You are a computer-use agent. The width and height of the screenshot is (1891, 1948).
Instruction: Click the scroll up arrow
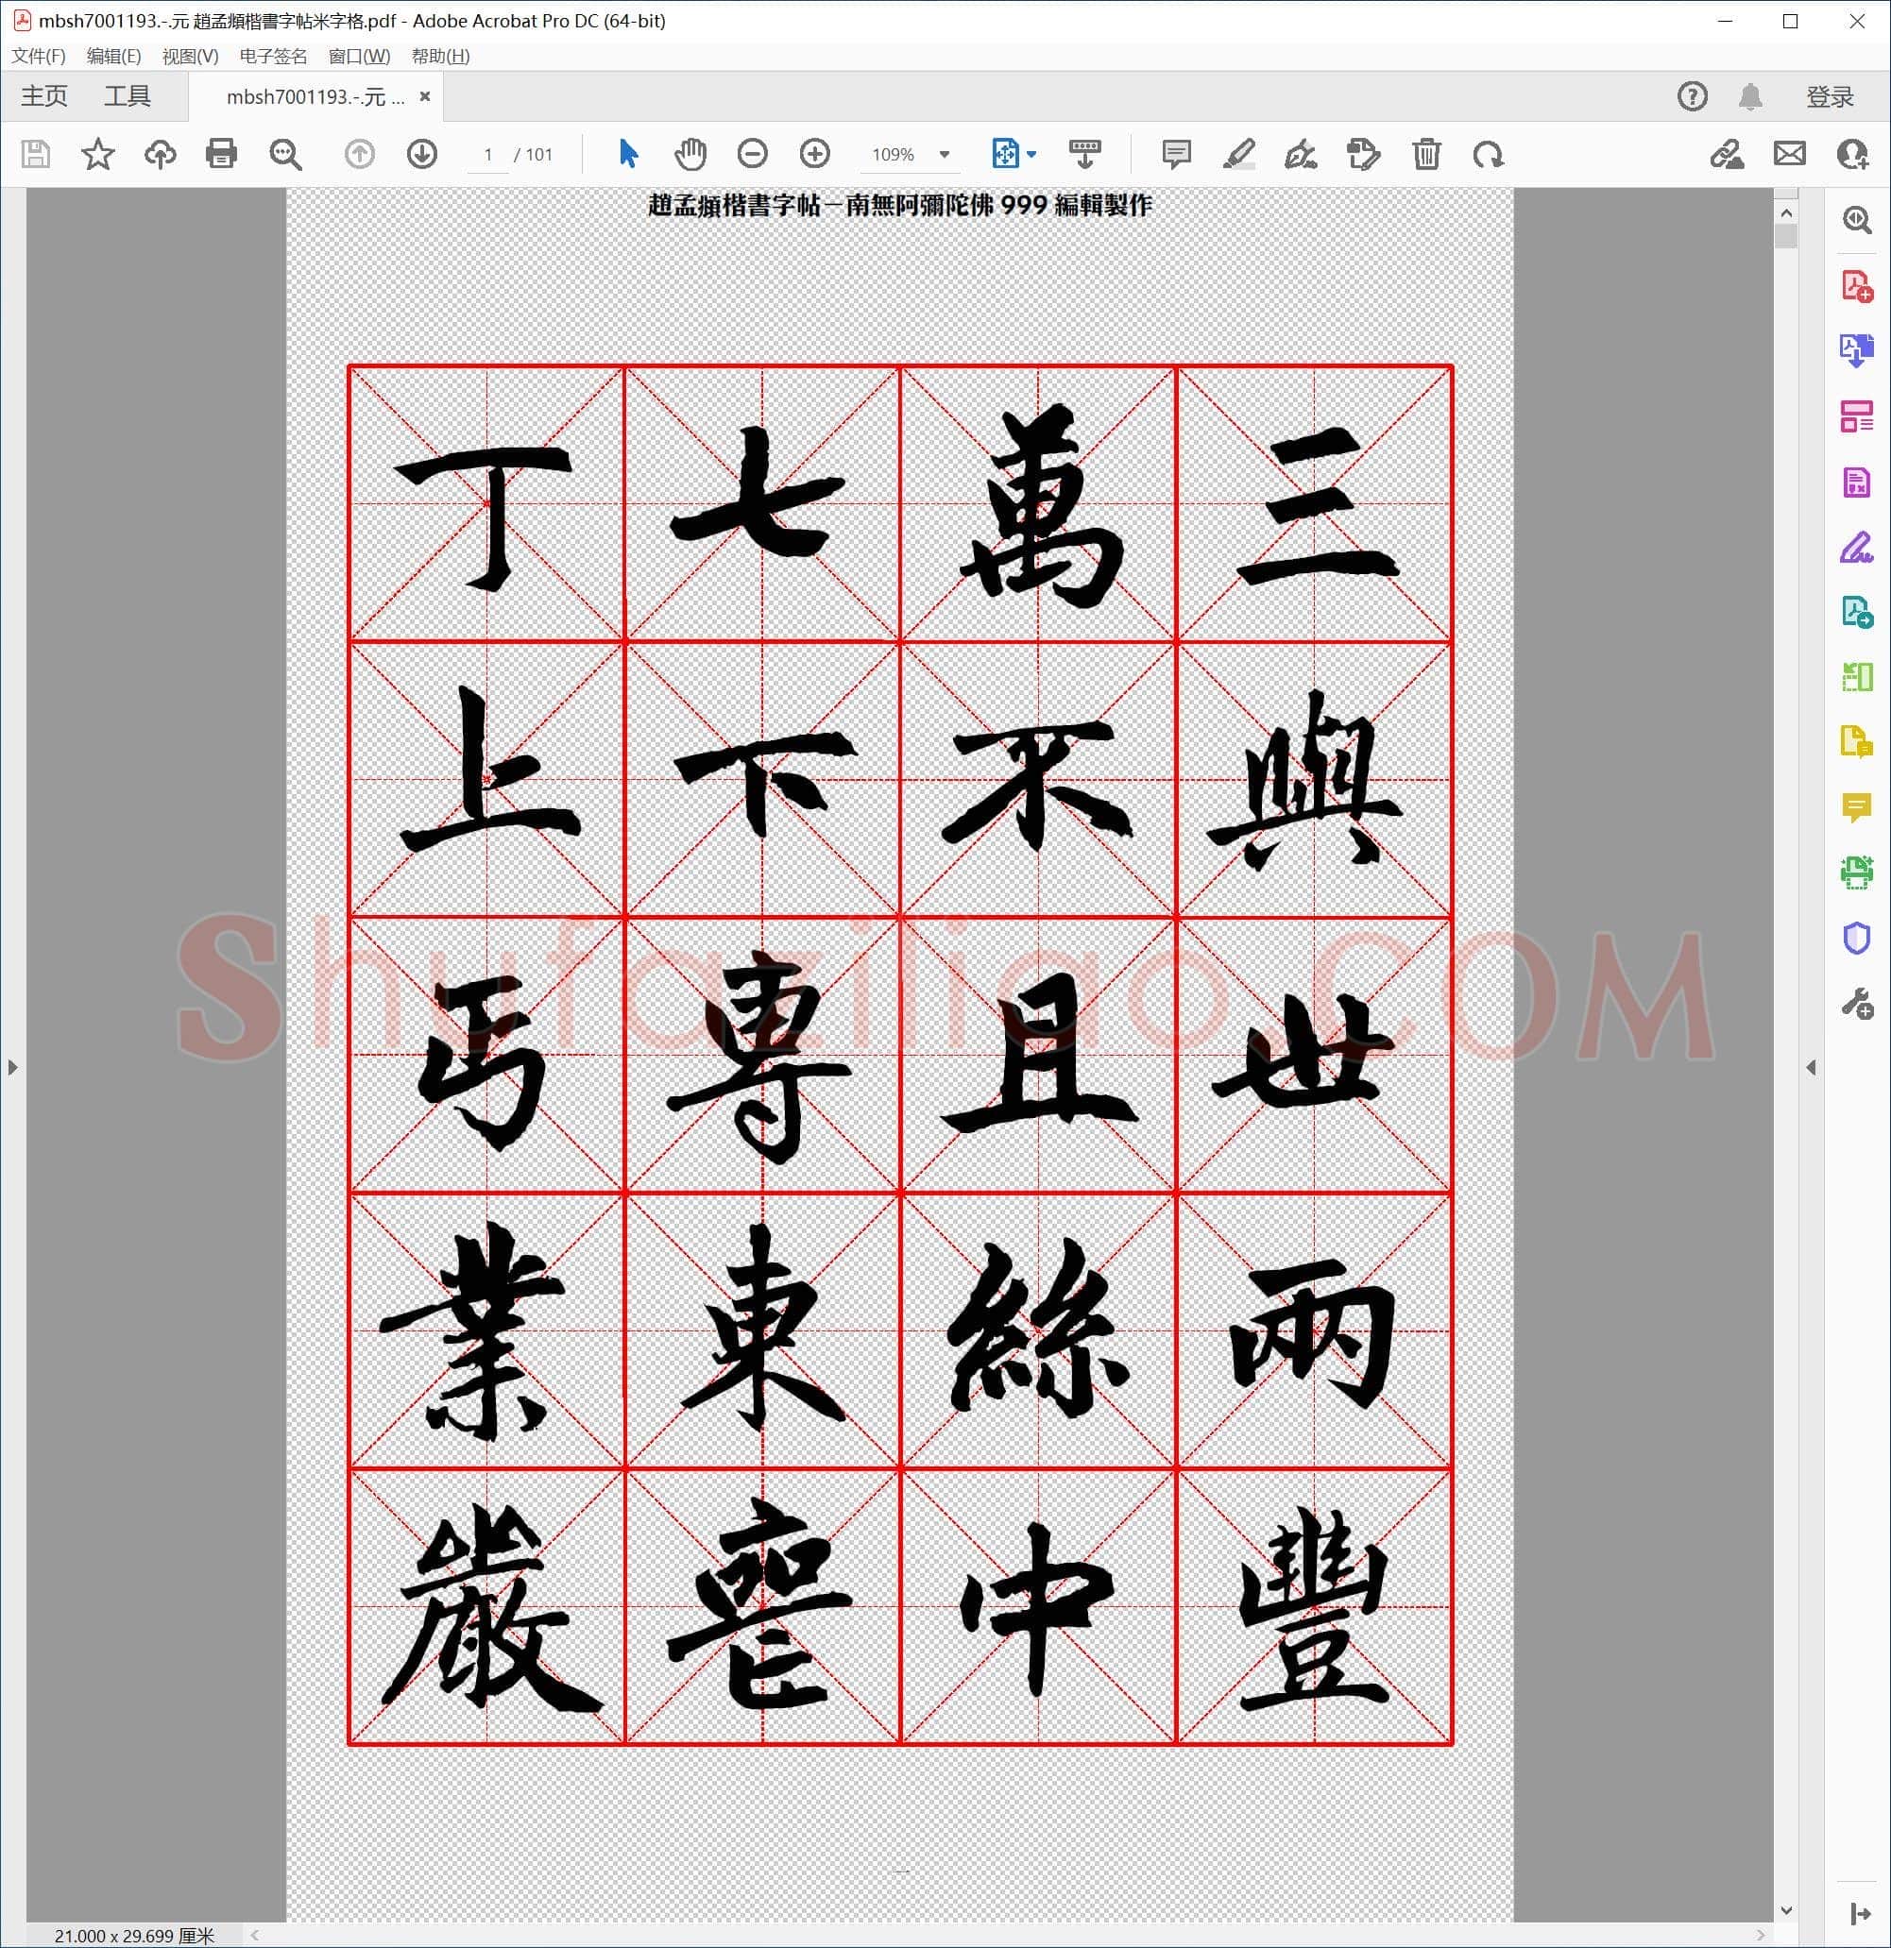(1785, 212)
